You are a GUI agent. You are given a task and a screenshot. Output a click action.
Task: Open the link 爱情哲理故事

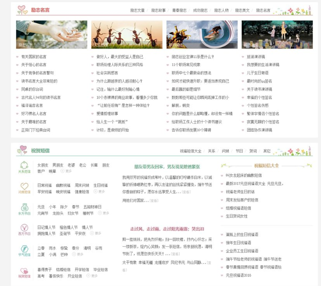coord(107,114)
